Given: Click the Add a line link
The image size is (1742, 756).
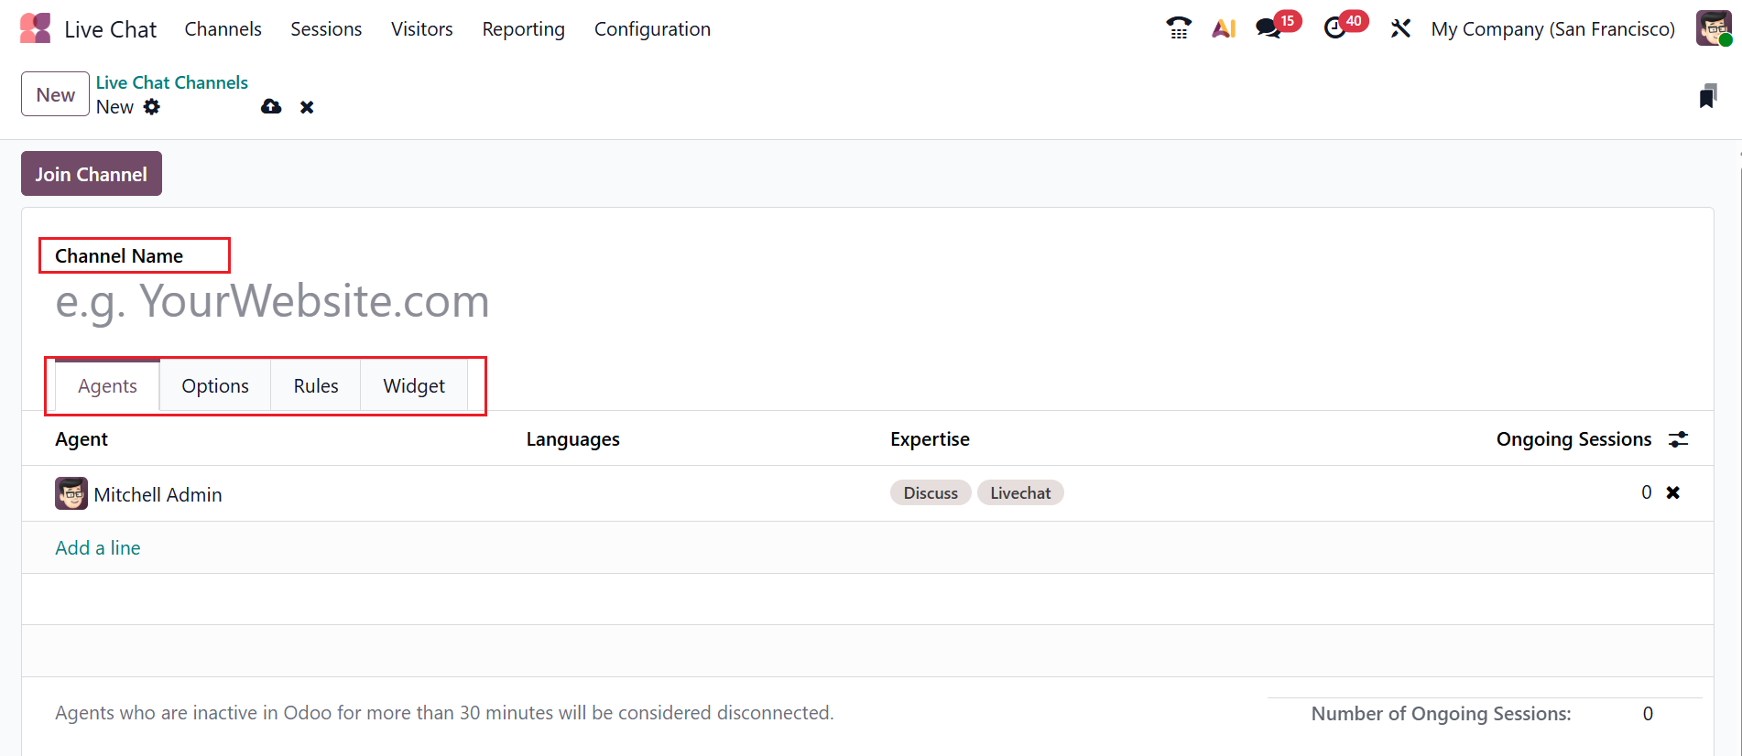Looking at the screenshot, I should click(98, 548).
